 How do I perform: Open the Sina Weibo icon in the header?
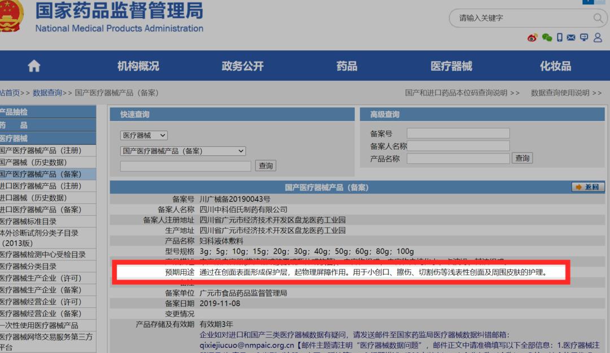[532, 38]
